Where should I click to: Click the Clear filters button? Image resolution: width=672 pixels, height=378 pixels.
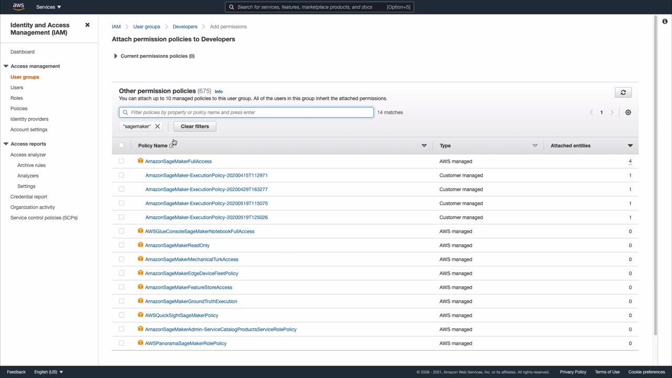[195, 127]
